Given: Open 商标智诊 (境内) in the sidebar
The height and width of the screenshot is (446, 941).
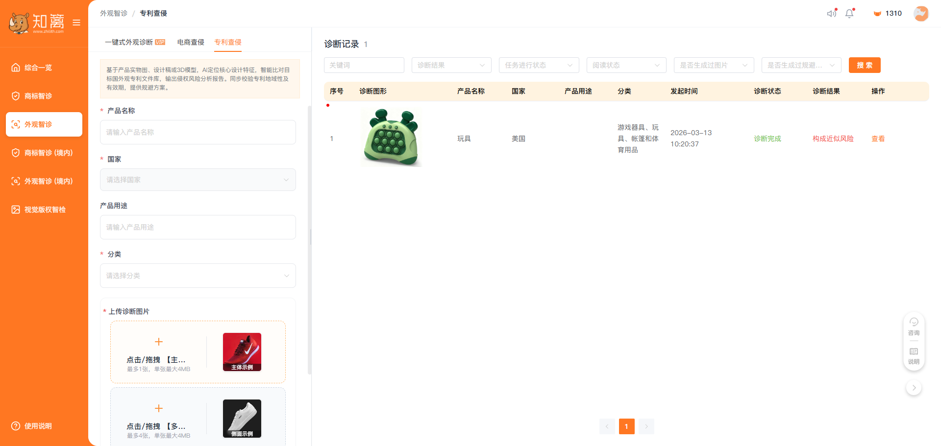Looking at the screenshot, I should click(x=44, y=153).
